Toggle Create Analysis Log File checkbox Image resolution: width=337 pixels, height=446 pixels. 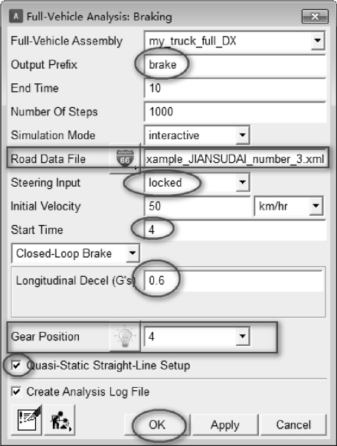point(16,392)
